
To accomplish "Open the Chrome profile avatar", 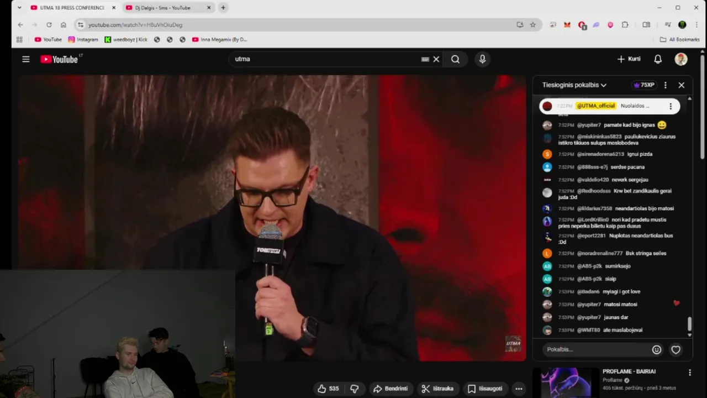I will pyautogui.click(x=682, y=25).
